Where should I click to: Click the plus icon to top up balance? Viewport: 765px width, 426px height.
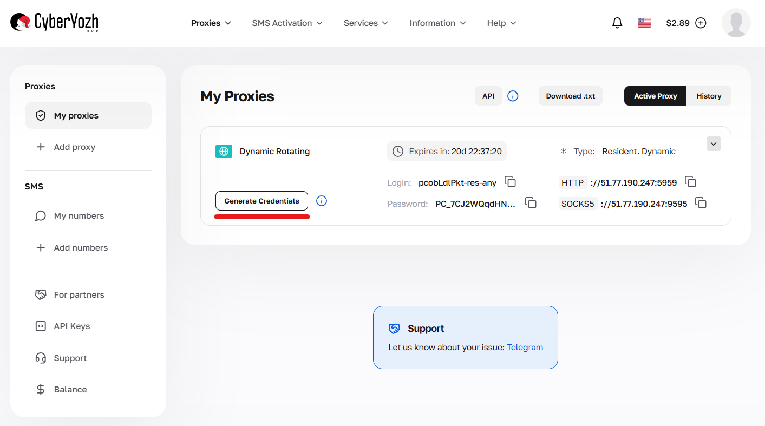[701, 23]
